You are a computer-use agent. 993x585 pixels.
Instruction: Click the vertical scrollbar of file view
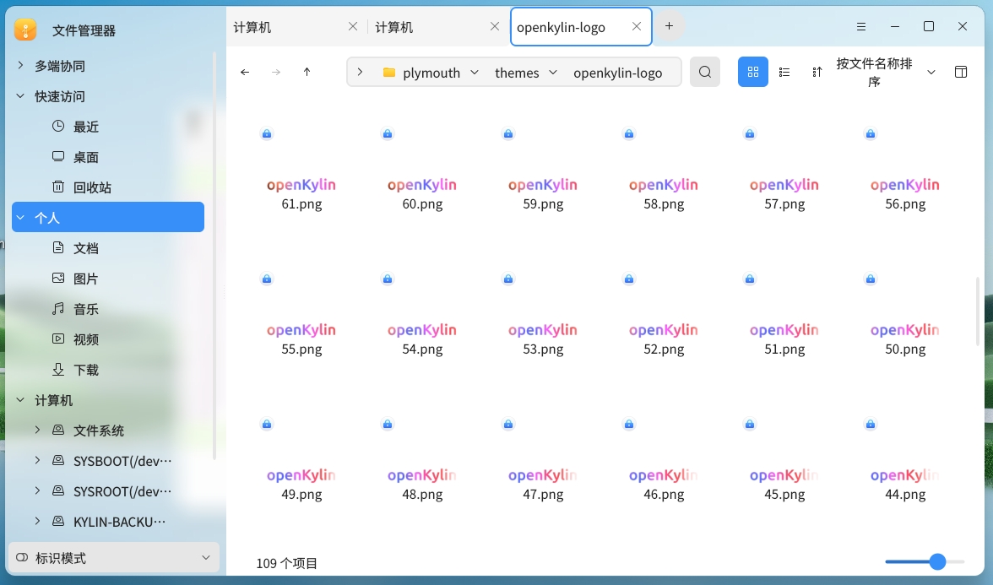pyautogui.click(x=978, y=311)
